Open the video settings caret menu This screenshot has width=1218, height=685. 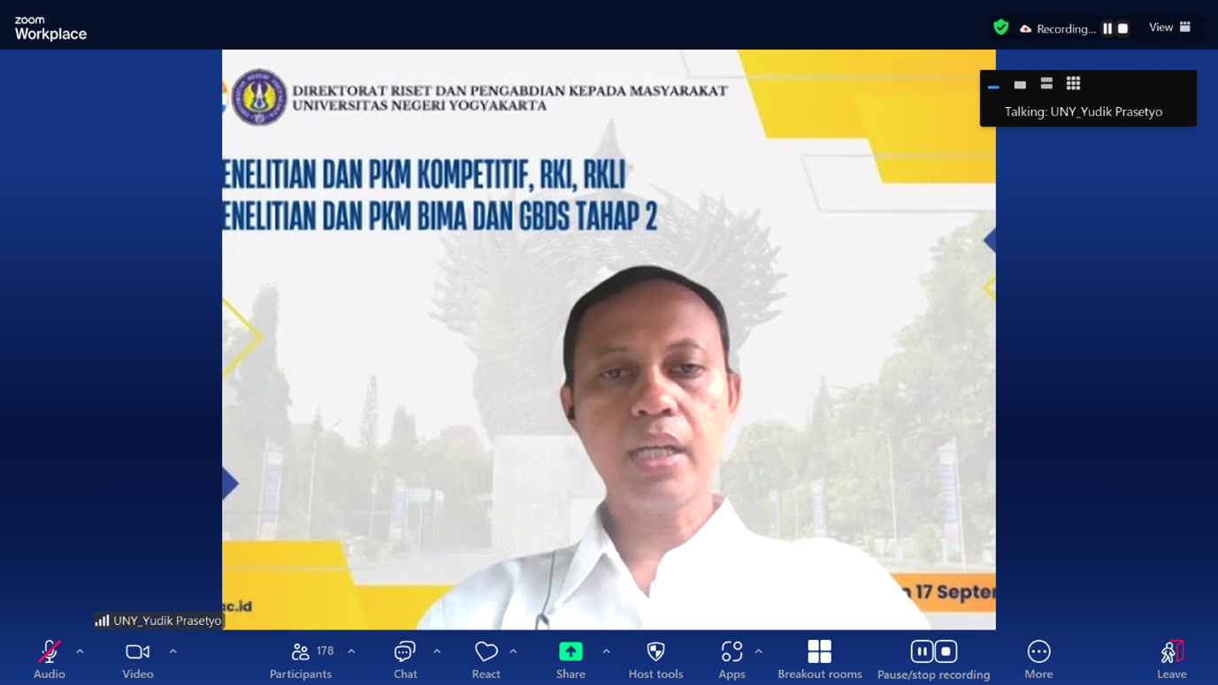click(173, 652)
